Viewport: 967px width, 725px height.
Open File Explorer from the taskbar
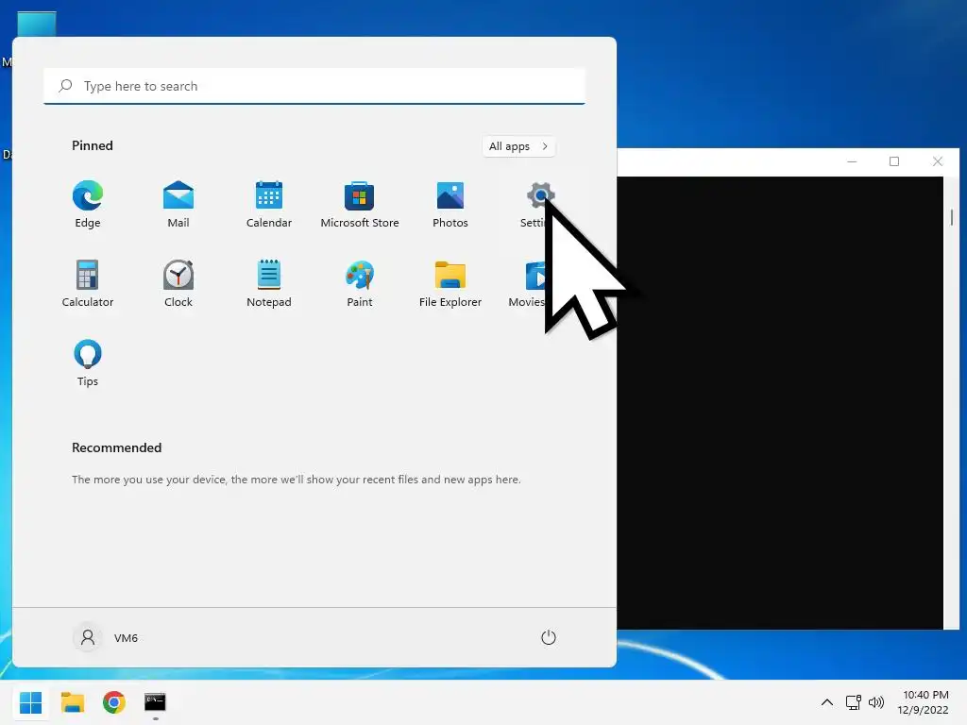coord(73,702)
